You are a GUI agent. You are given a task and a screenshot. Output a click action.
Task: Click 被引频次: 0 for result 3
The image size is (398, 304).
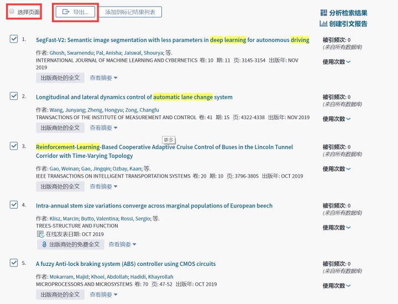(337, 147)
